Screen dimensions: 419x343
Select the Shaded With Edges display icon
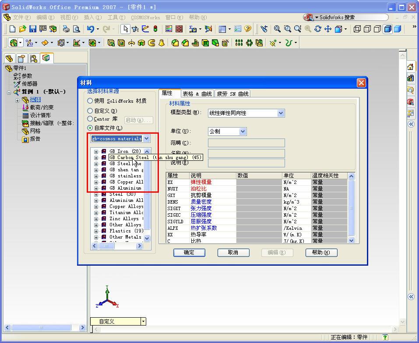[387, 29]
